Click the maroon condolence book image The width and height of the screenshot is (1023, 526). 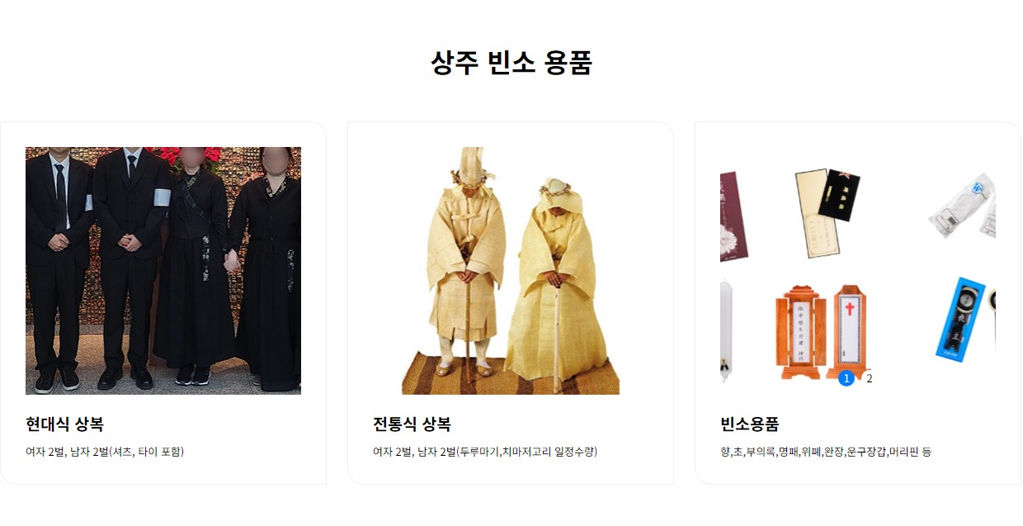[x=733, y=216]
